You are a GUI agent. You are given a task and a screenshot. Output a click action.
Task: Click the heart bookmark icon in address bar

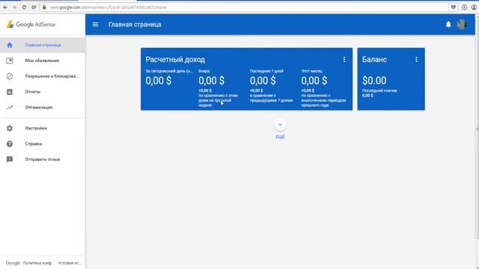[454, 7]
